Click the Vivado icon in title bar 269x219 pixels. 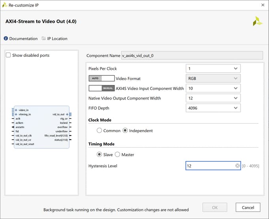coord(4,5)
